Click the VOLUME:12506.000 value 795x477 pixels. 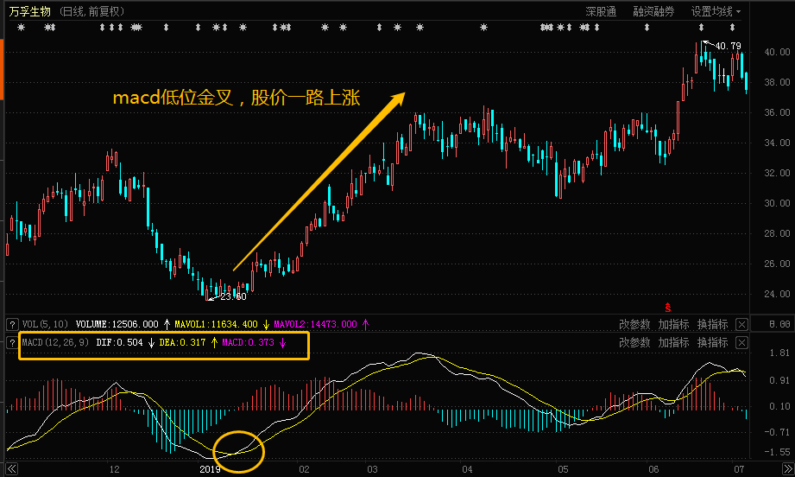[117, 324]
